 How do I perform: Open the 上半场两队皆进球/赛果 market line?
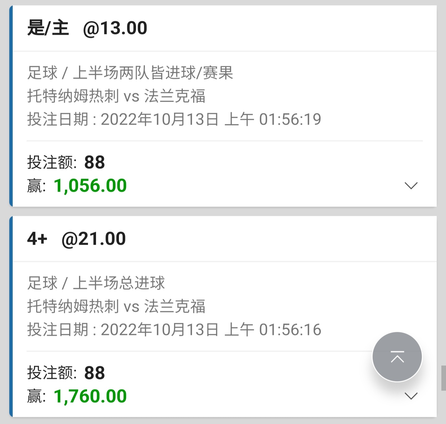tap(130, 73)
